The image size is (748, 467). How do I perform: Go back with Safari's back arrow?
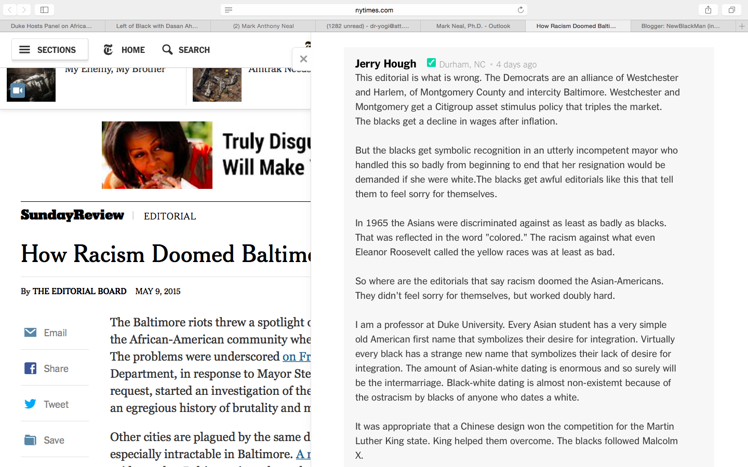coord(10,10)
